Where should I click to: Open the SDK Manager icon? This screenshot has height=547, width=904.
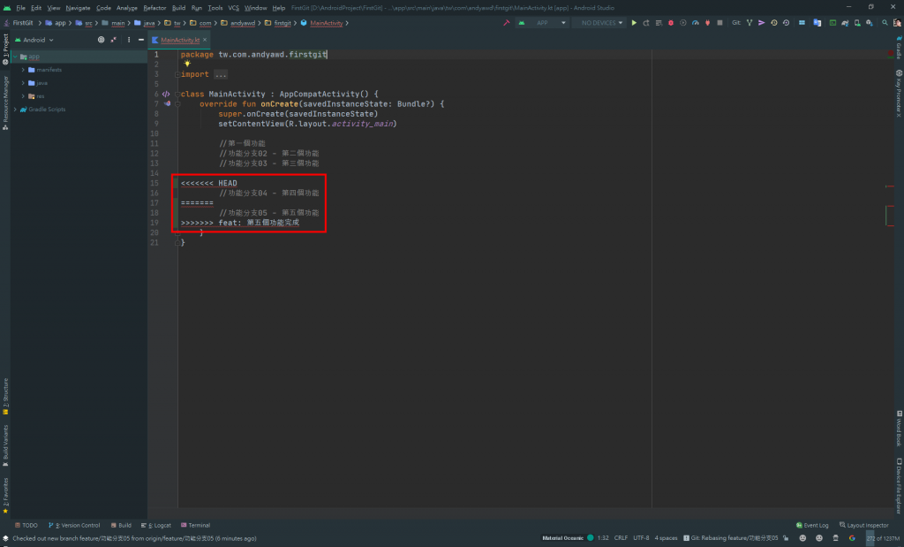click(869, 23)
